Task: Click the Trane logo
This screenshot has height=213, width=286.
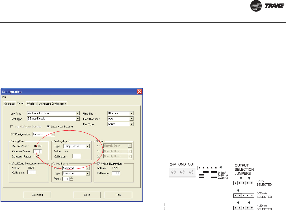Action: tap(268, 6)
